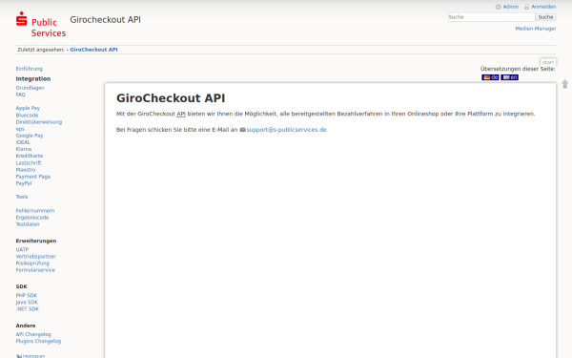Open the UATP extension page
The width and height of the screenshot is (572, 358).
[x=22, y=250]
